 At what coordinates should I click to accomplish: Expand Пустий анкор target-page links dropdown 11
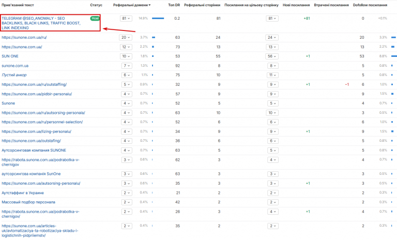click(272, 75)
